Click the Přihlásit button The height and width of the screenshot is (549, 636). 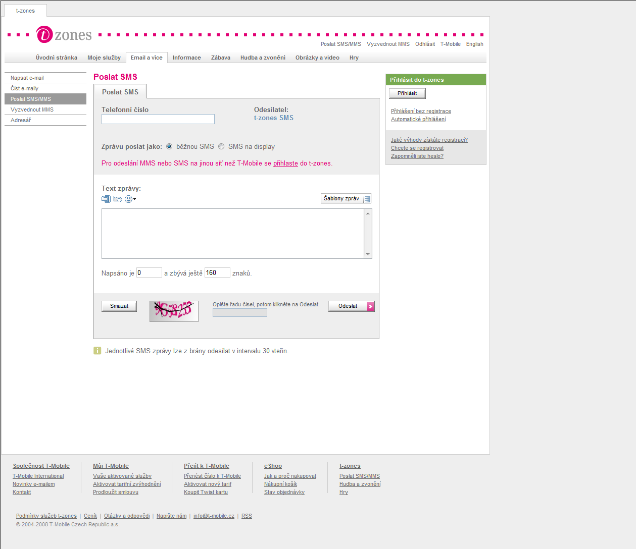coord(407,93)
